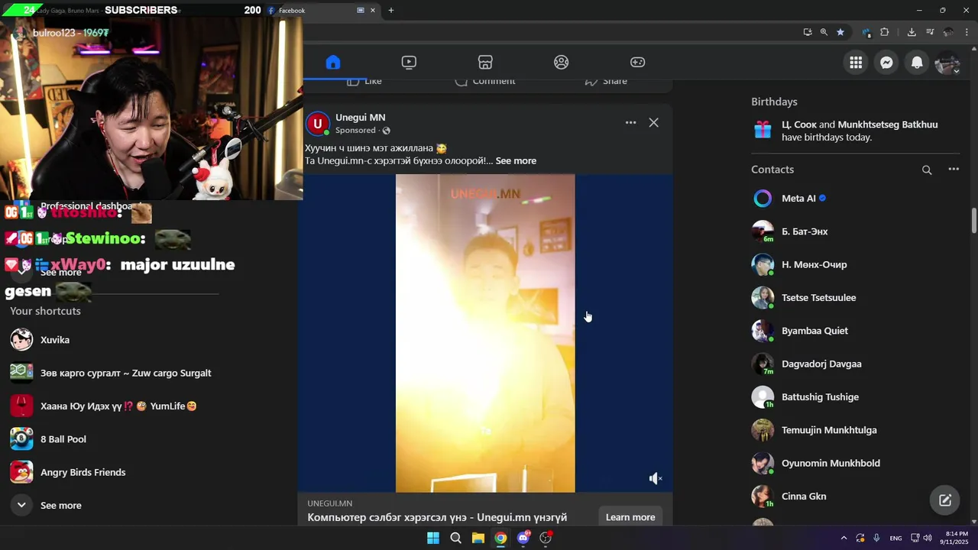This screenshot has height=550, width=978.
Task: Open the Windows Start menu
Action: click(x=433, y=538)
